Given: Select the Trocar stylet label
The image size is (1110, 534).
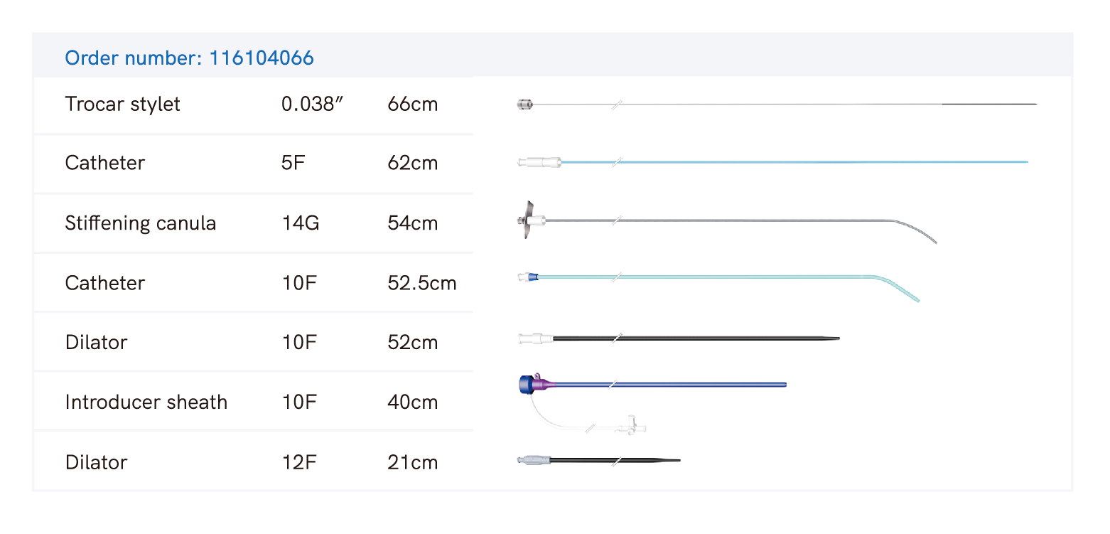Looking at the screenshot, I should point(122,105).
